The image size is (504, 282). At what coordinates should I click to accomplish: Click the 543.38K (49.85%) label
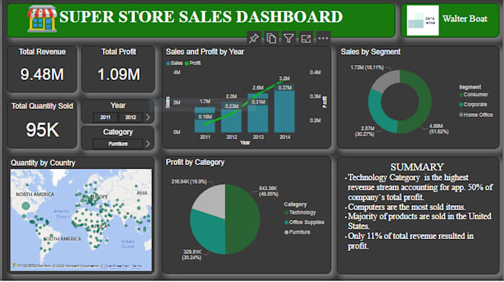pos(269,191)
